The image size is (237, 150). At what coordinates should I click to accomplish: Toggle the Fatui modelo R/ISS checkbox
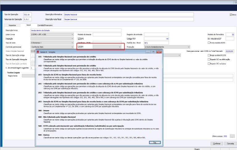tap(209, 43)
